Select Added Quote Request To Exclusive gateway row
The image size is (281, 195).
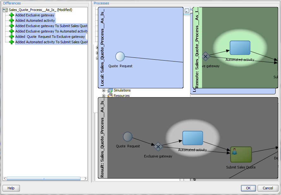[50, 37]
